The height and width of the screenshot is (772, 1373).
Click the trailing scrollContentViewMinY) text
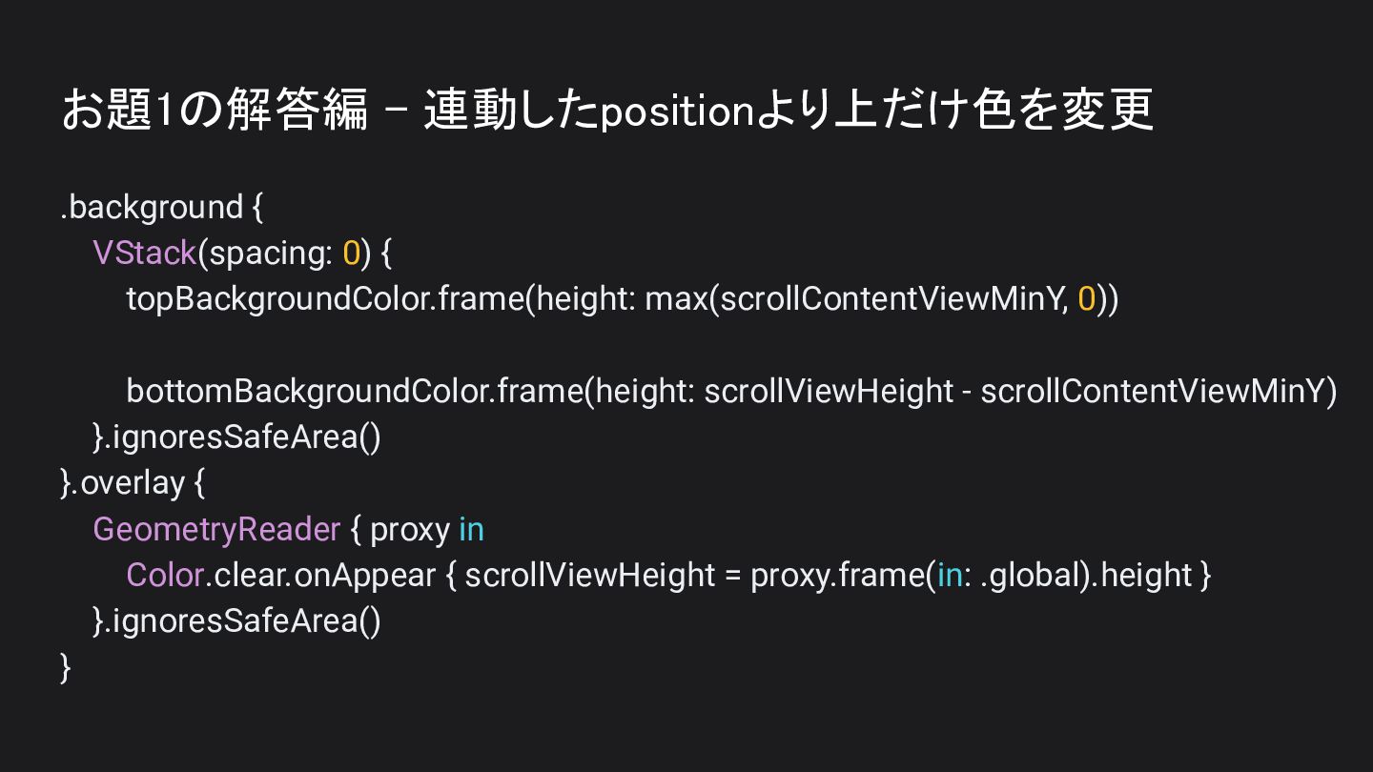click(x=1159, y=391)
